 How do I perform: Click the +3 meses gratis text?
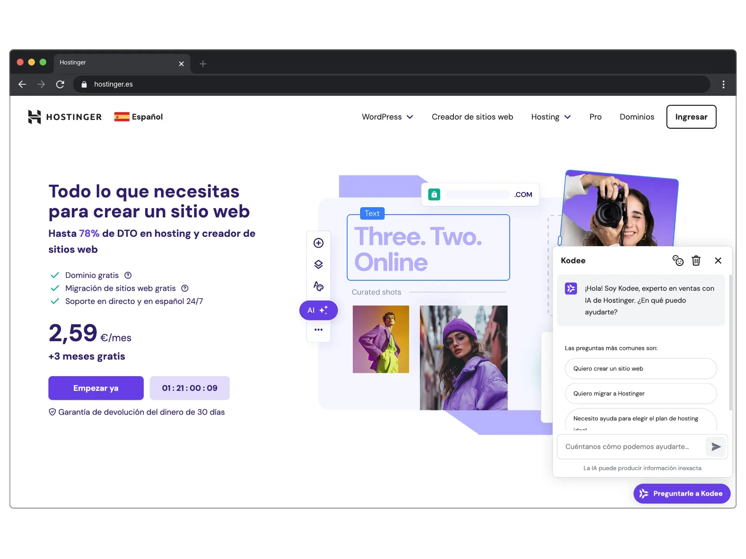87,356
